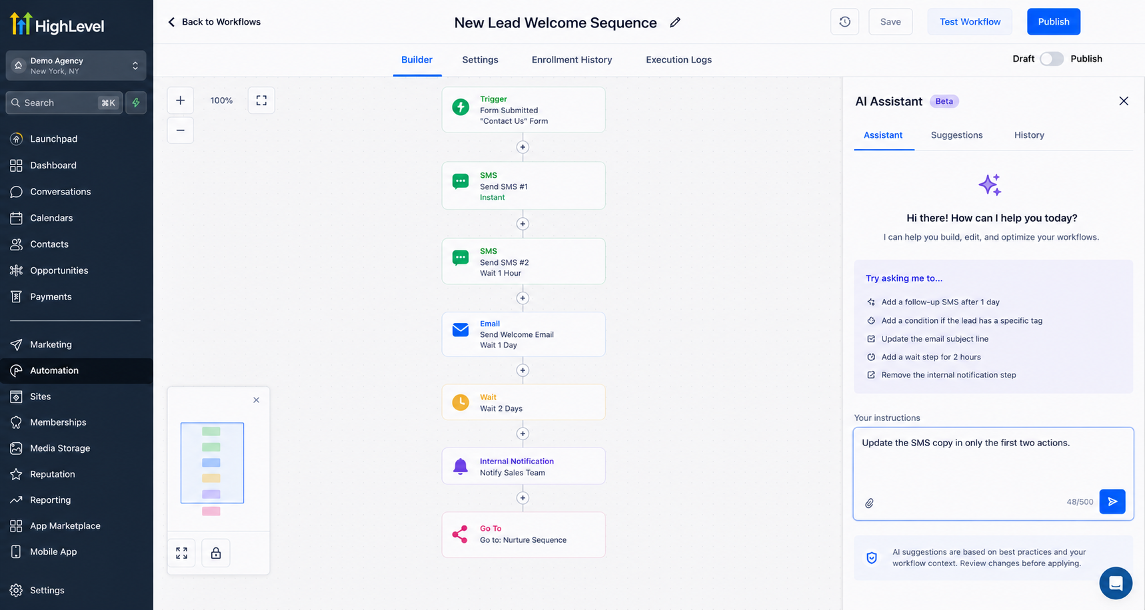Viewport: 1145px width, 610px height.
Task: Select the Trigger lightning bolt icon
Action: [x=461, y=107]
